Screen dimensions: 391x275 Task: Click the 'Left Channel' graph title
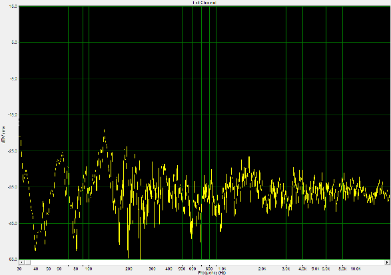(x=204, y=3)
